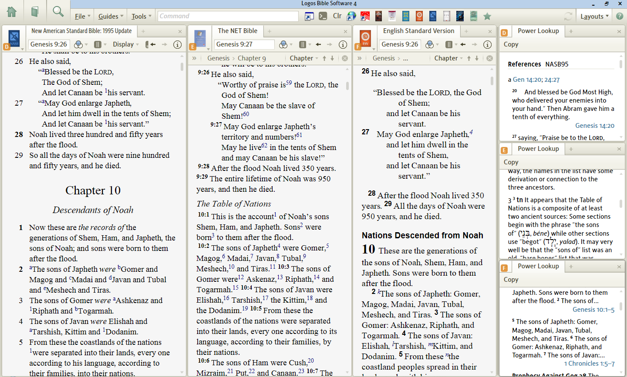Show ESV resource information icon
Viewport: 627px width, 377px height.
(487, 44)
